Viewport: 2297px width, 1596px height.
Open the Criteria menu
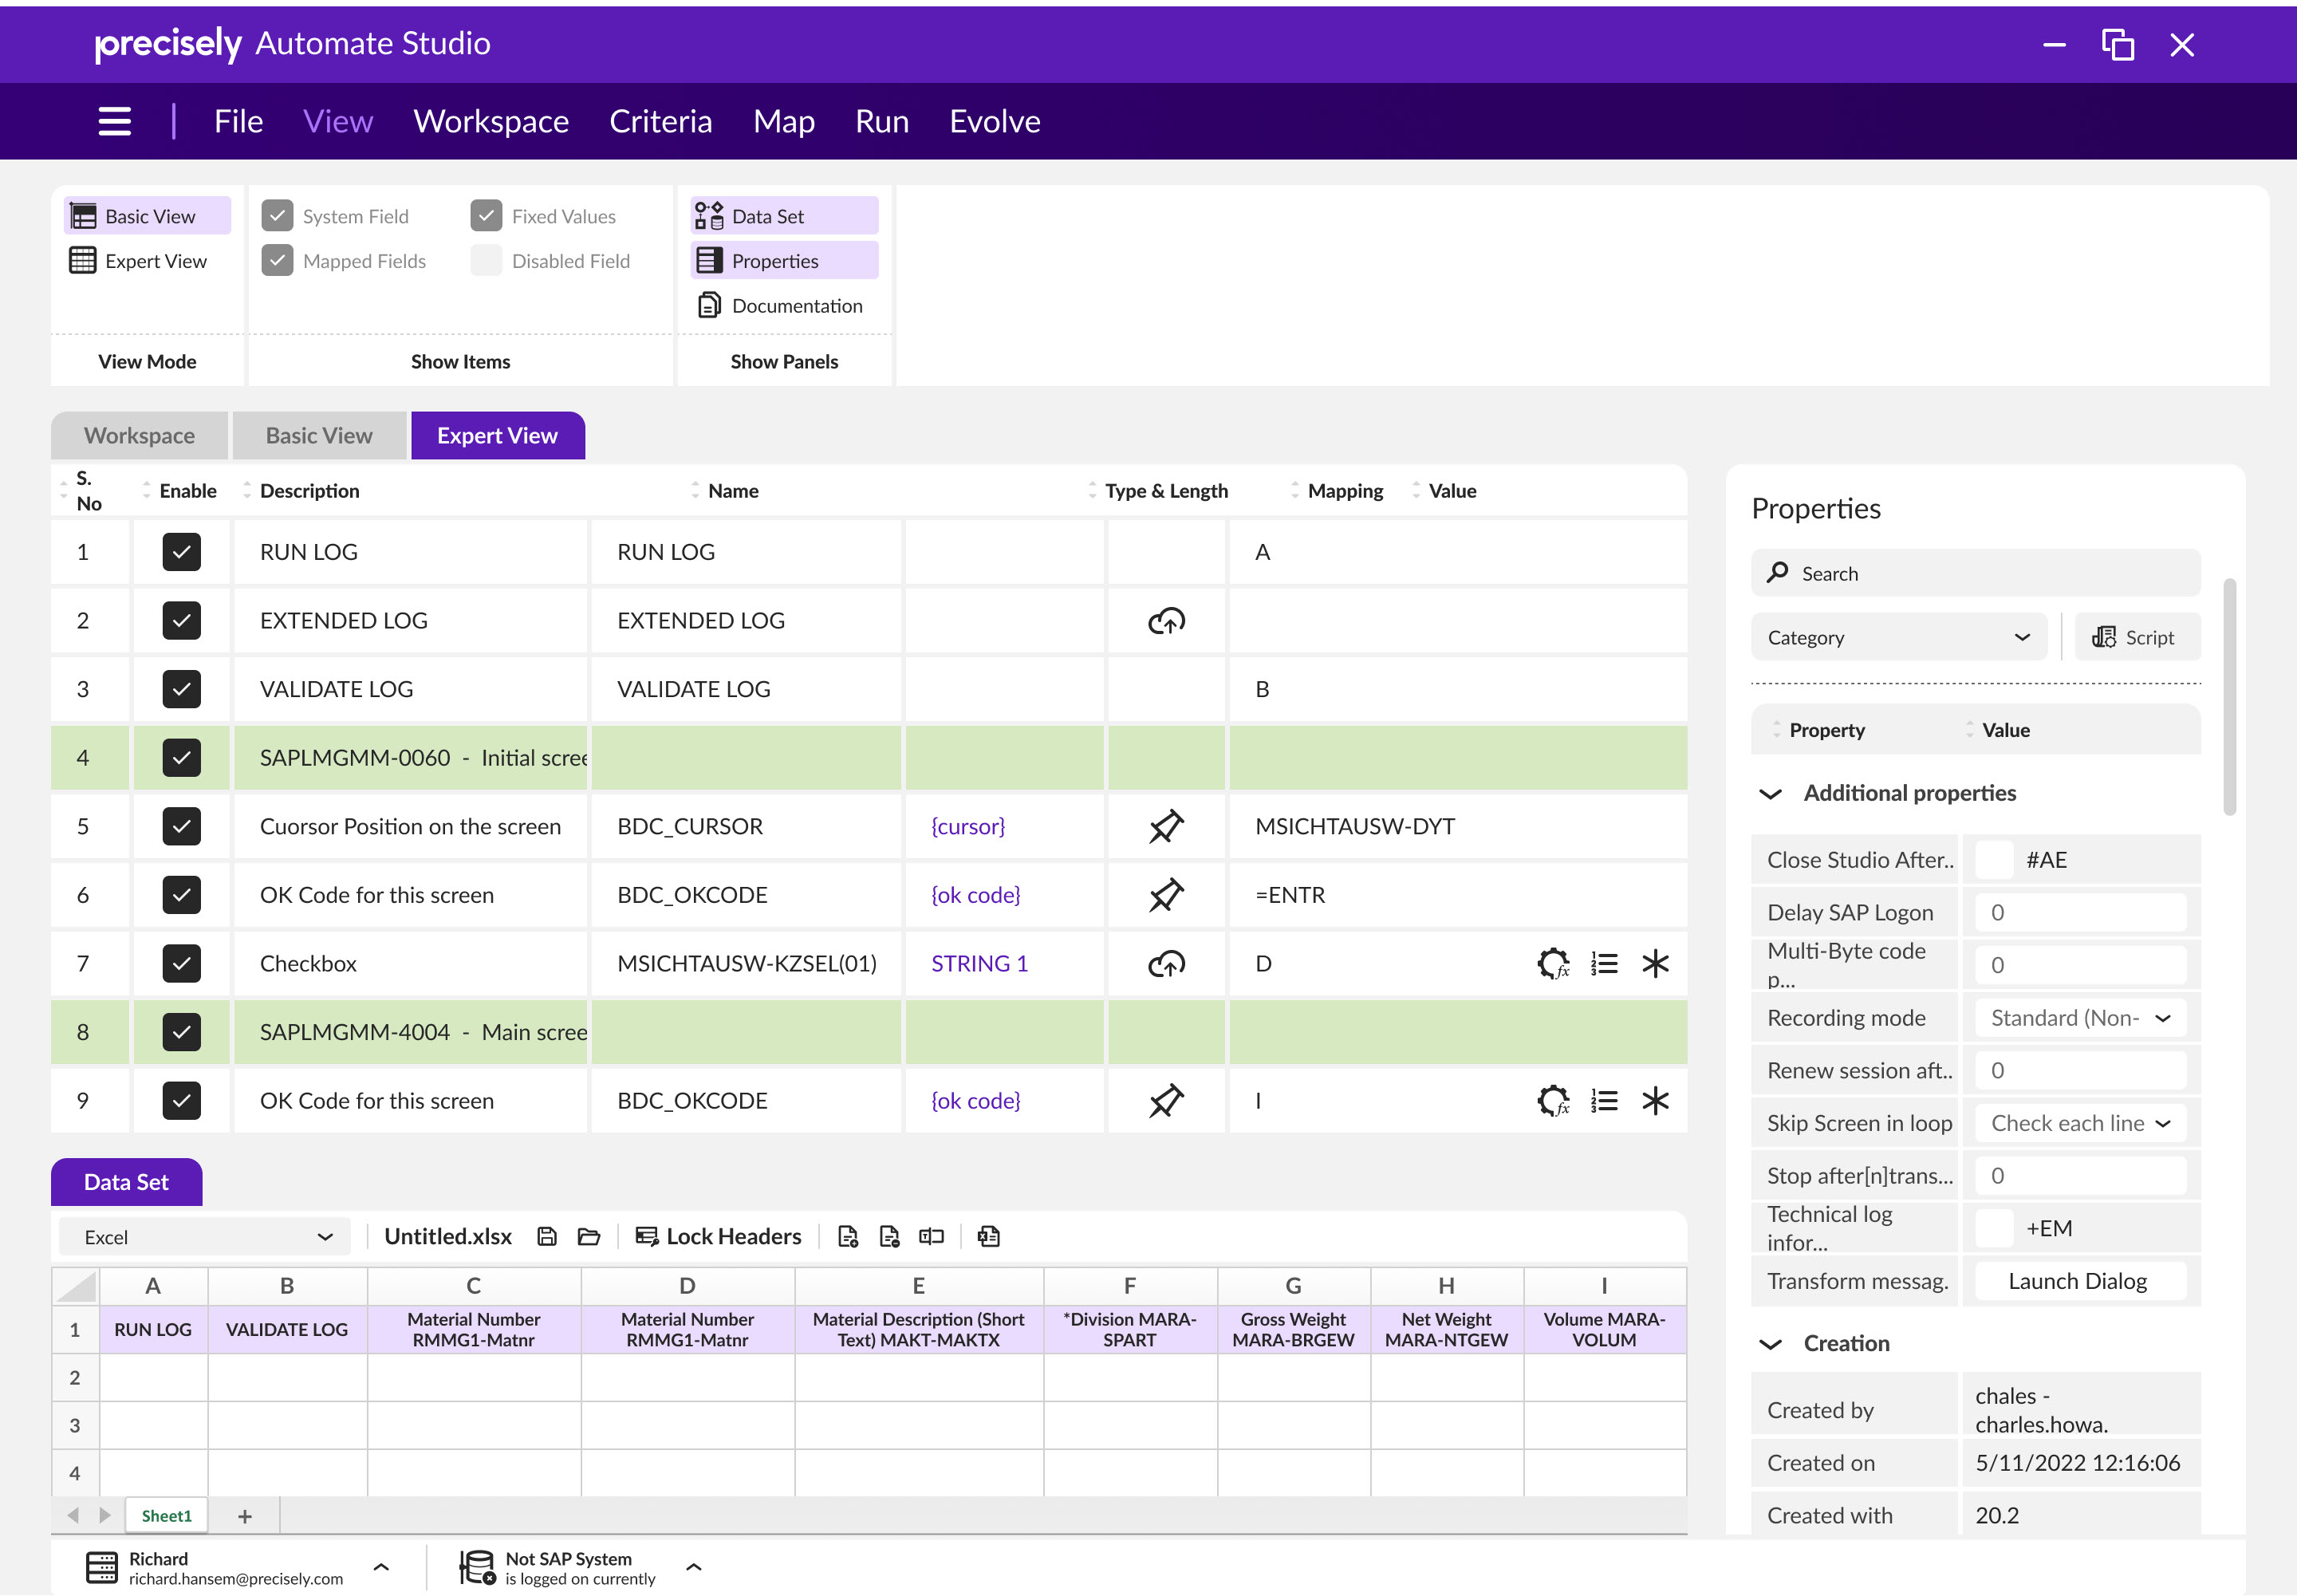click(x=661, y=121)
